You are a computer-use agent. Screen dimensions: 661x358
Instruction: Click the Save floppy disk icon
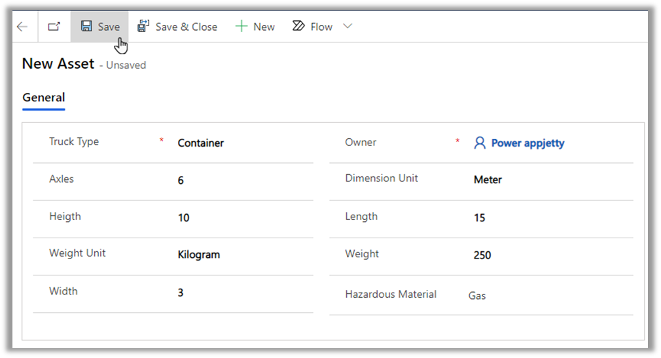pos(86,26)
